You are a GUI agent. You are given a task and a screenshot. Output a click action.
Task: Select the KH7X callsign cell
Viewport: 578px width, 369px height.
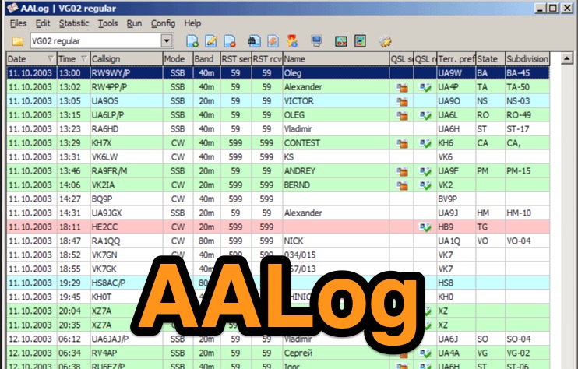pos(126,143)
